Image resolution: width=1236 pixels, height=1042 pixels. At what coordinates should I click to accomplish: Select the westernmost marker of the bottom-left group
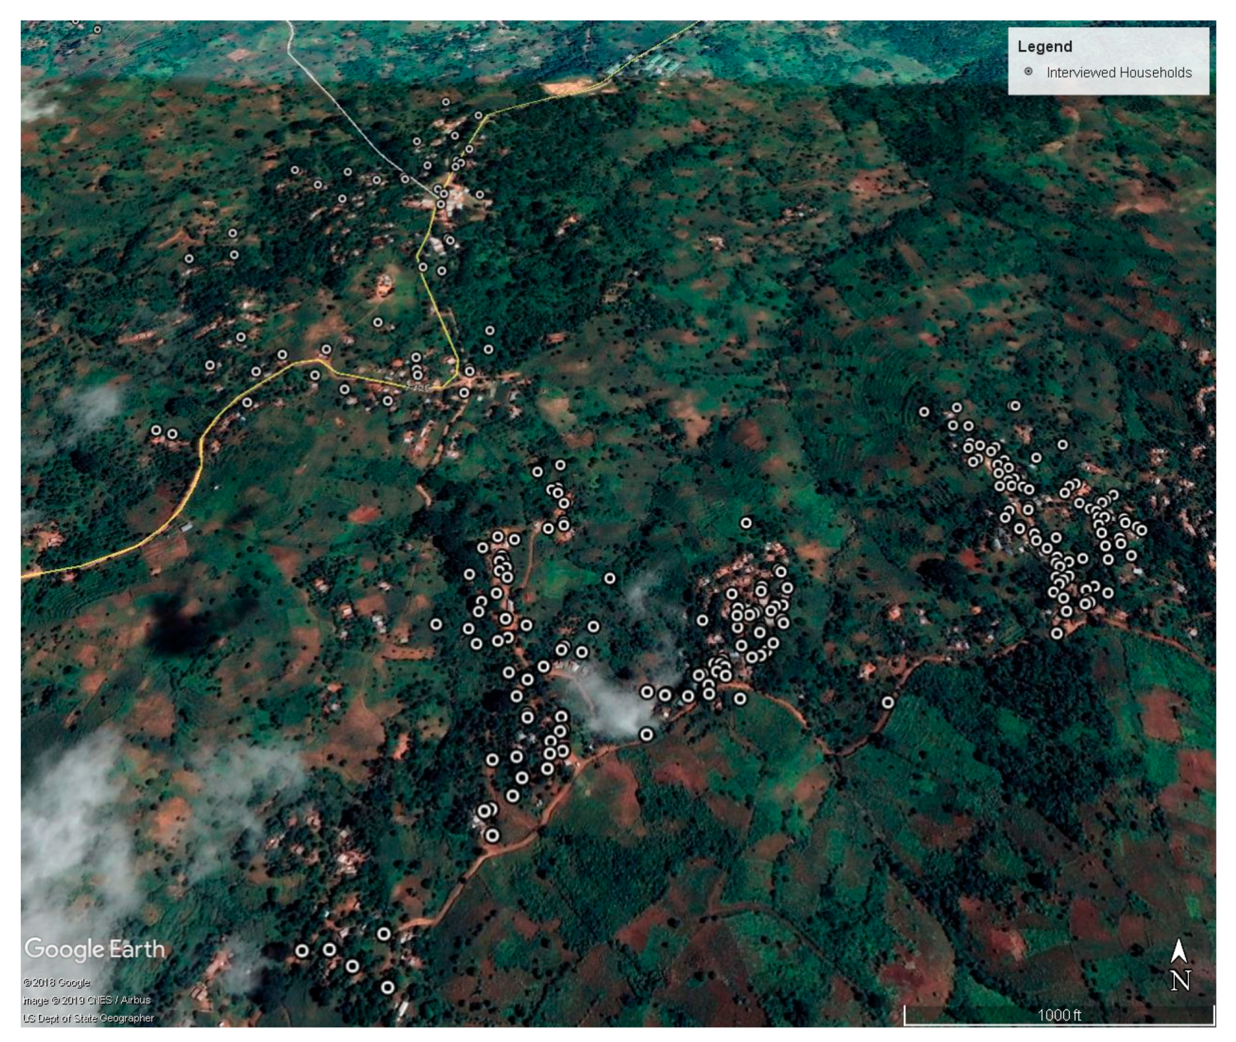coord(302,951)
